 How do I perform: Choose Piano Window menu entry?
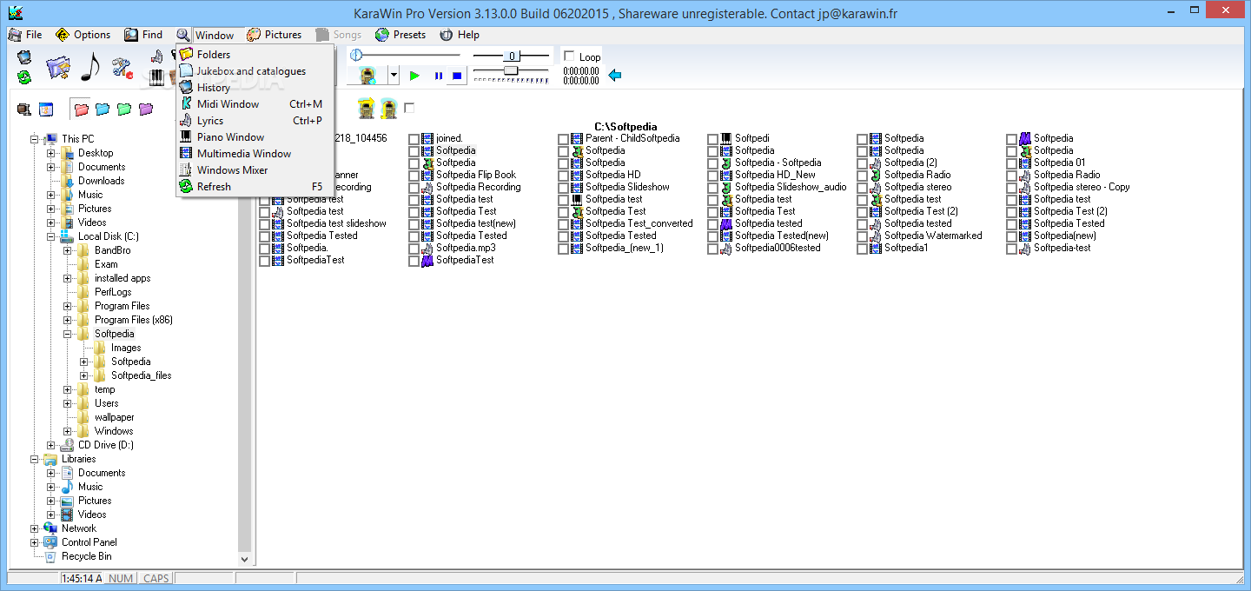click(255, 137)
